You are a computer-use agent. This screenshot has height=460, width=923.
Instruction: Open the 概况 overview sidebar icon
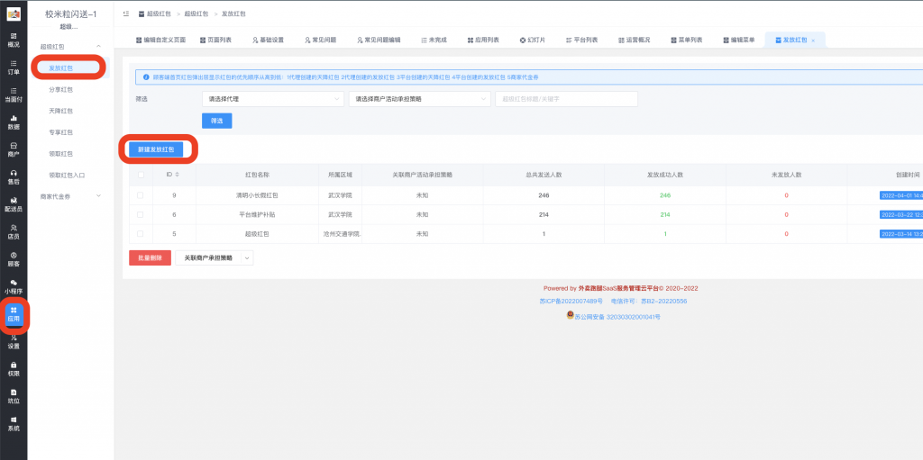13,40
